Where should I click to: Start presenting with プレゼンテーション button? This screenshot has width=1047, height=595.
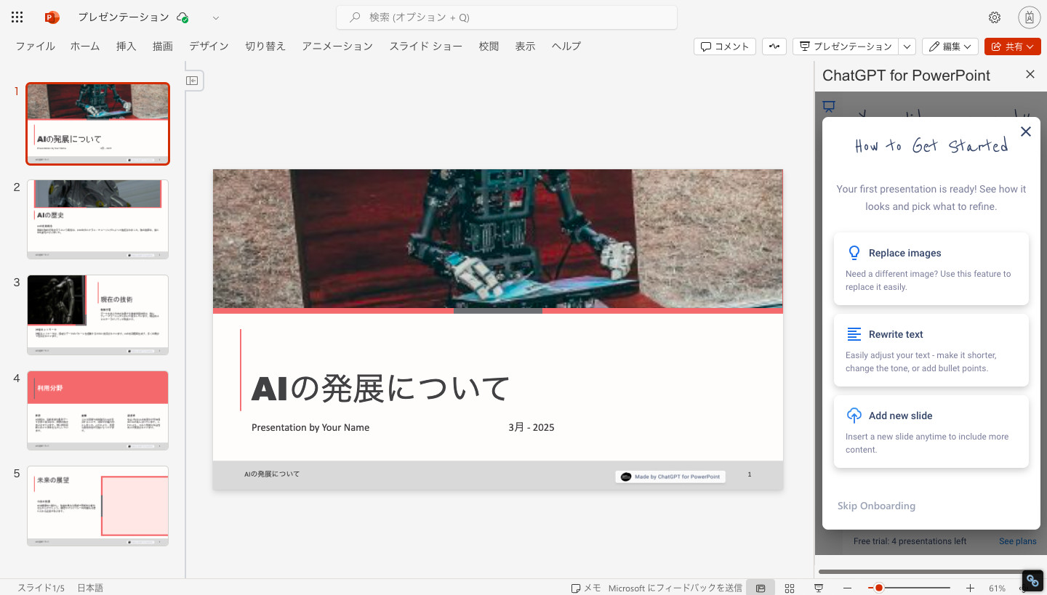tap(846, 46)
